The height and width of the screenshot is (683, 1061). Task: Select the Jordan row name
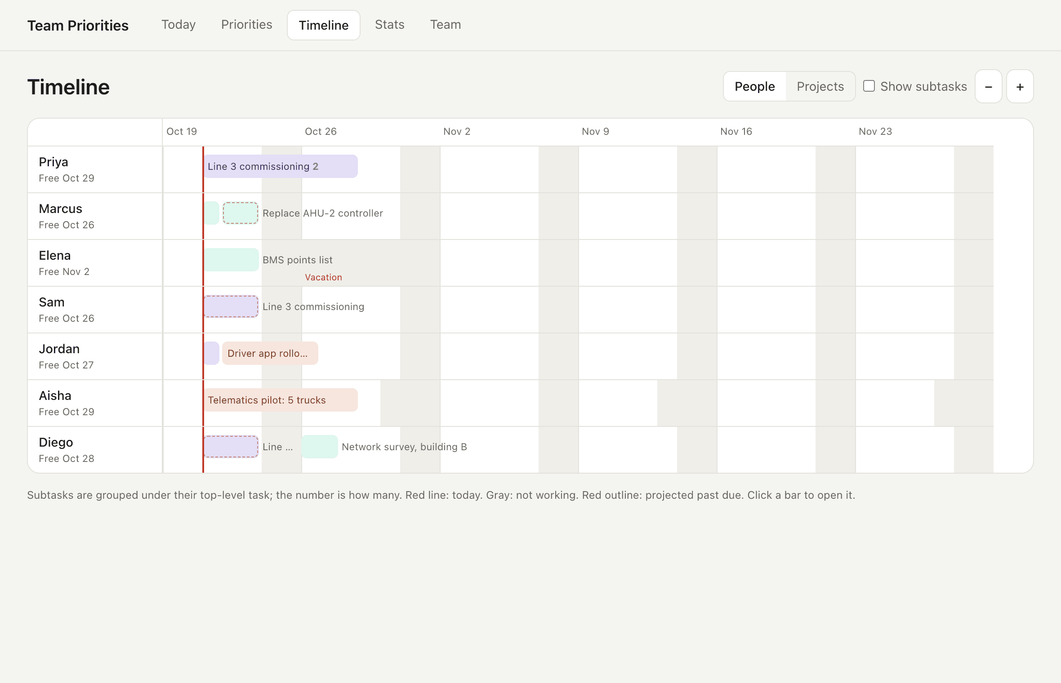pos(59,349)
